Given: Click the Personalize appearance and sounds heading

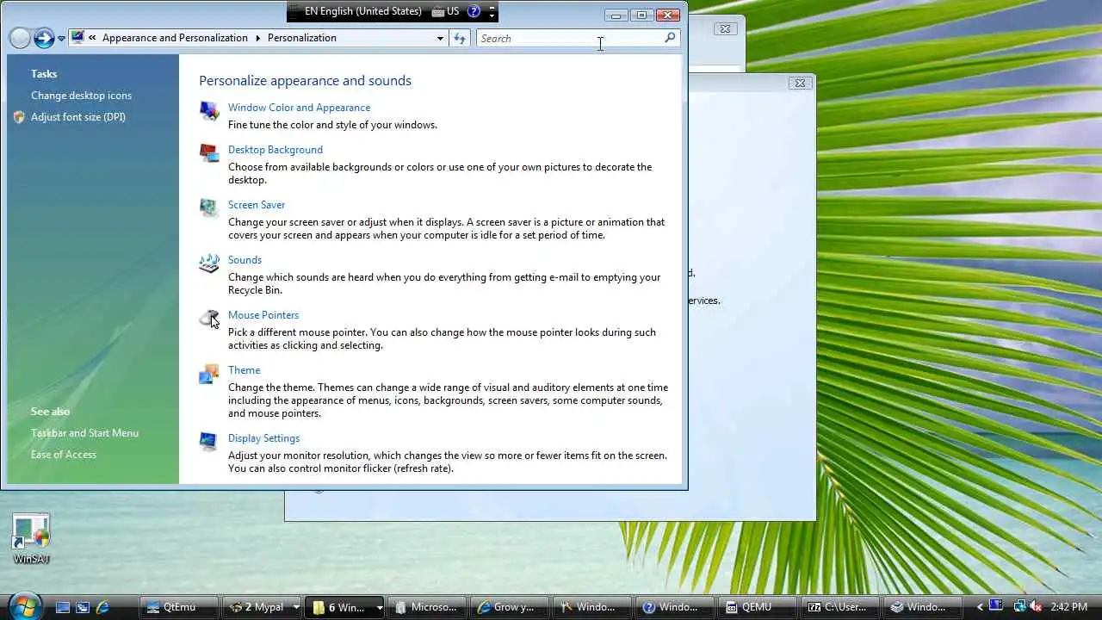Looking at the screenshot, I should click(x=305, y=81).
